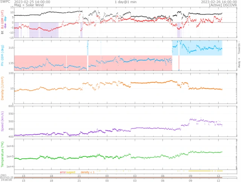
Task: Click the -5 tick on the magnetic field axis
Action: pos(12,27)
